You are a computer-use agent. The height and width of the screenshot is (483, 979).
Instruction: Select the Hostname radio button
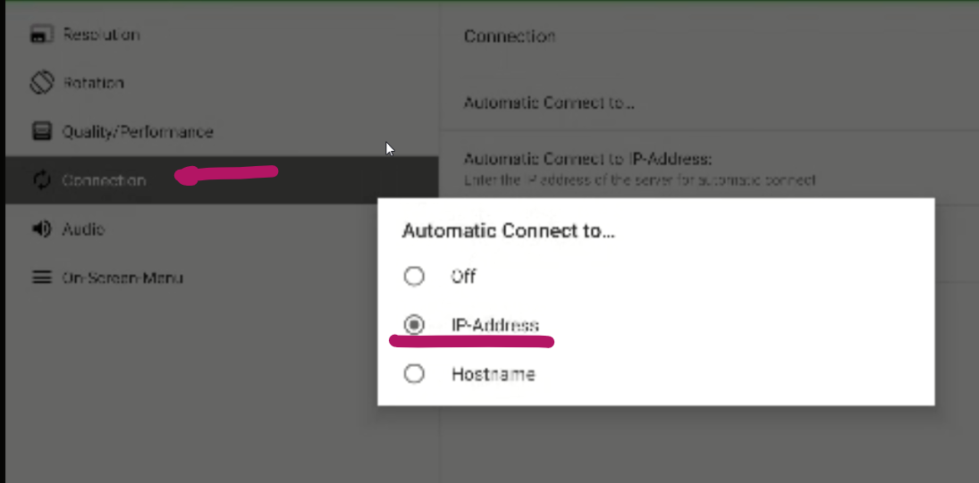[414, 374]
